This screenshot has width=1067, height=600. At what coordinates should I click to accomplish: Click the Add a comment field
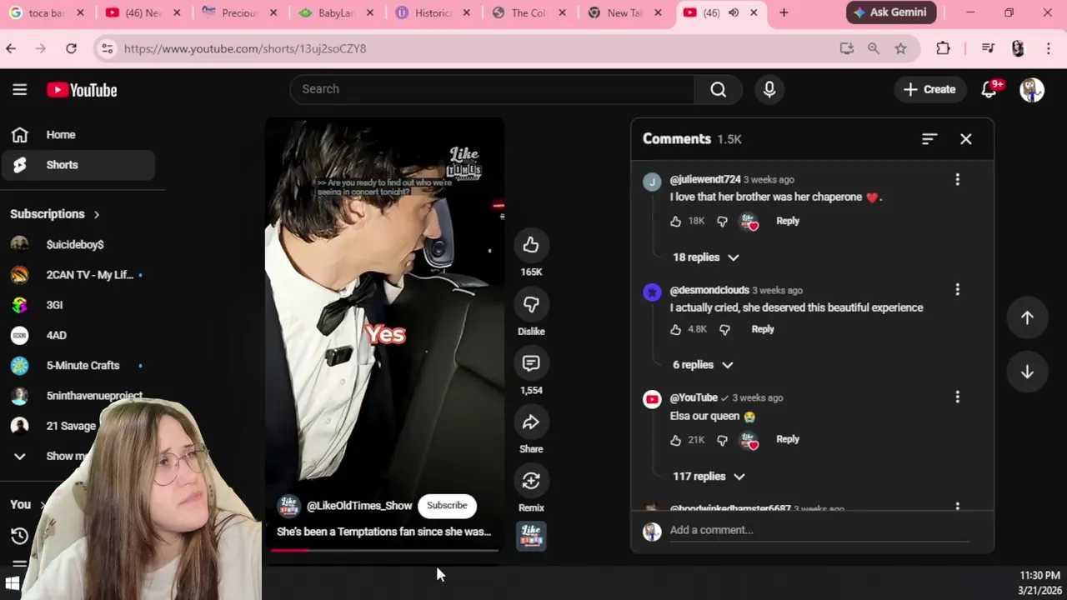coord(819,530)
